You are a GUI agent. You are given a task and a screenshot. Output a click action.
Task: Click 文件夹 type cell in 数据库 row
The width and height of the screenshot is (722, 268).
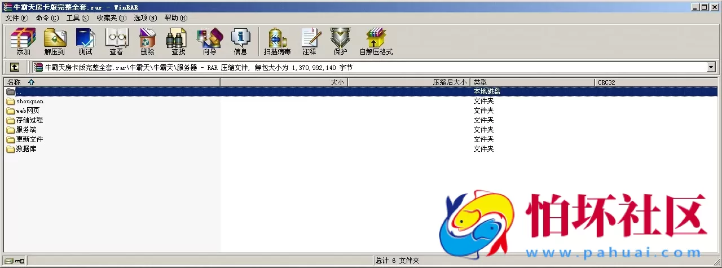pos(483,149)
